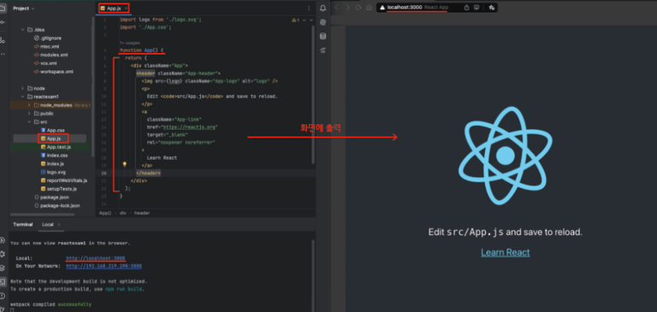The width and height of the screenshot is (657, 312).
Task: Click the share icon in address bar
Action: click(467, 8)
